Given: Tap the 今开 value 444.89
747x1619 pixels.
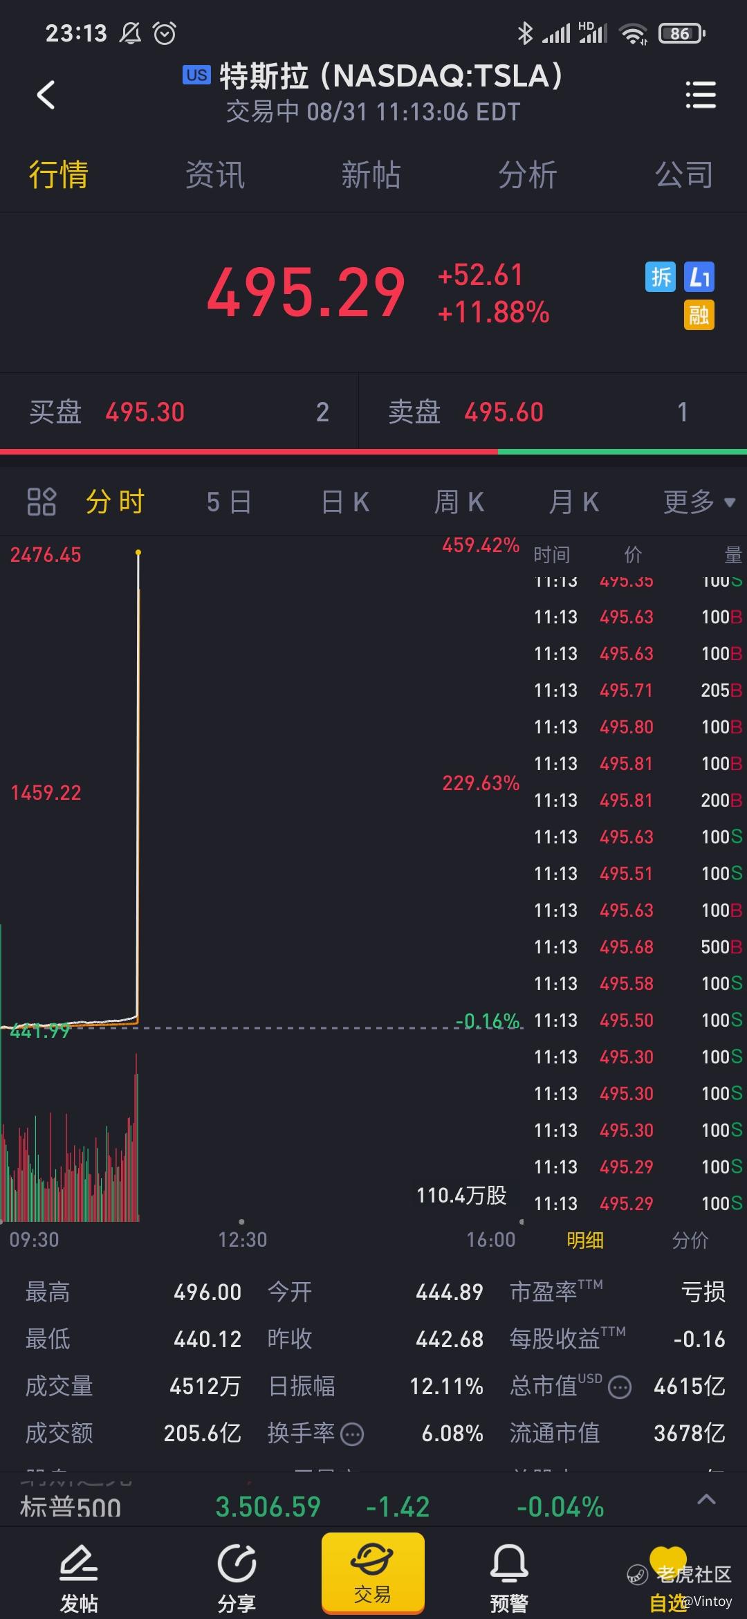Looking at the screenshot, I should tap(450, 1292).
